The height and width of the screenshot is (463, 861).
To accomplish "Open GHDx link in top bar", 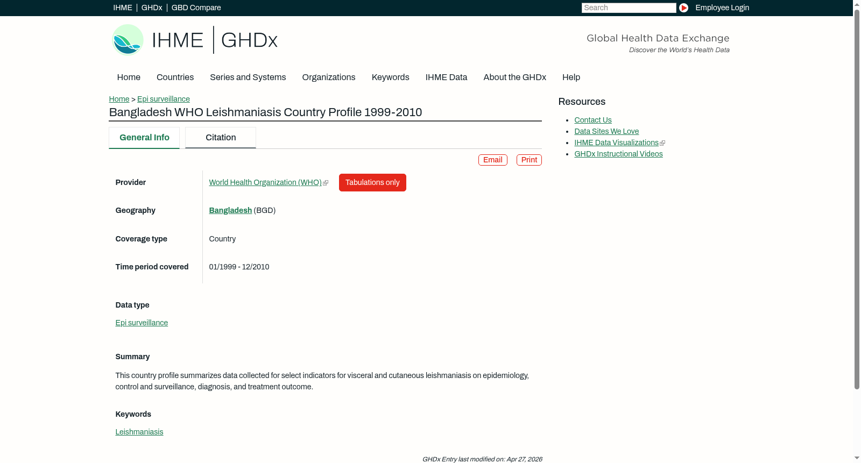I will (152, 8).
